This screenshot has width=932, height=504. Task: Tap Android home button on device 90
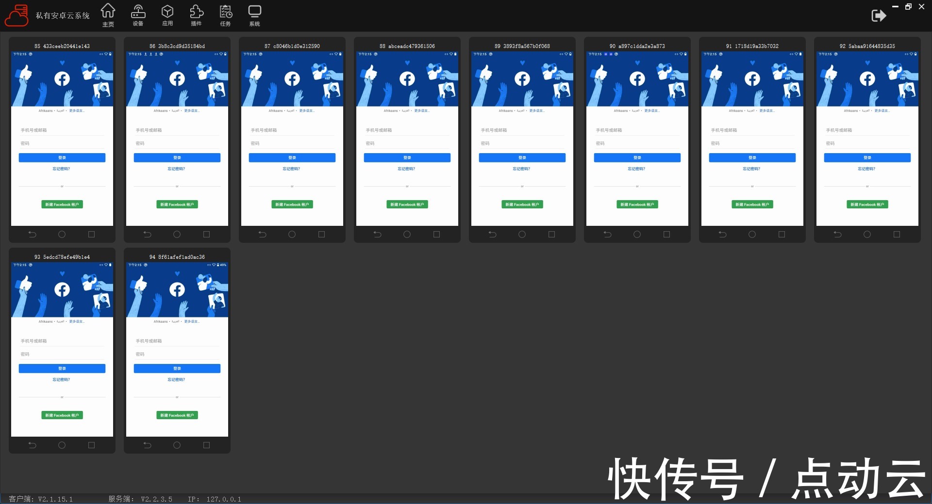coord(637,235)
